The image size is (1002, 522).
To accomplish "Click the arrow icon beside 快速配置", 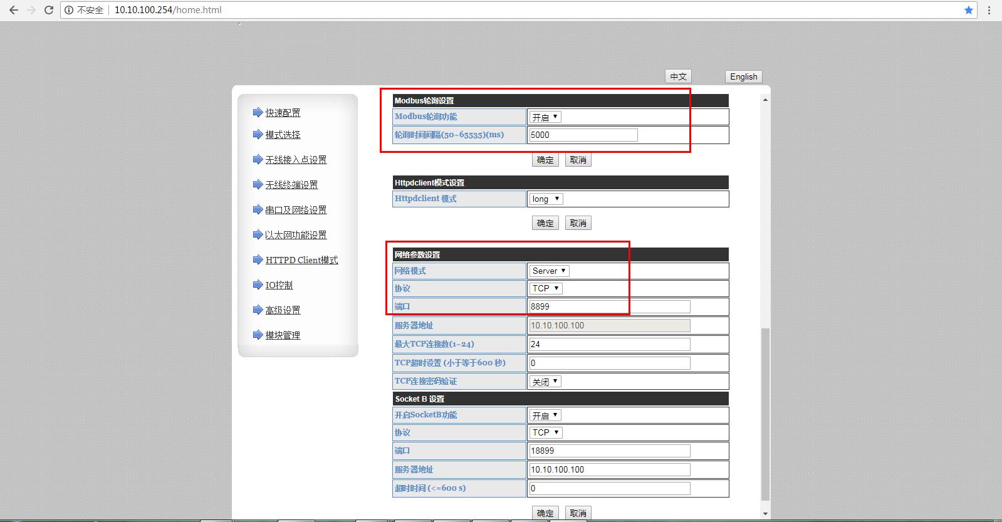I will [258, 113].
